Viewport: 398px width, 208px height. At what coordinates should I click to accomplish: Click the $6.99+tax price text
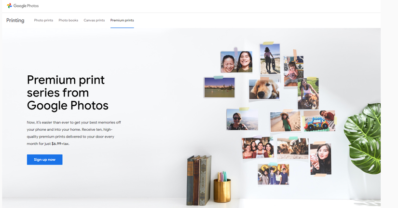pyautogui.click(x=60, y=144)
